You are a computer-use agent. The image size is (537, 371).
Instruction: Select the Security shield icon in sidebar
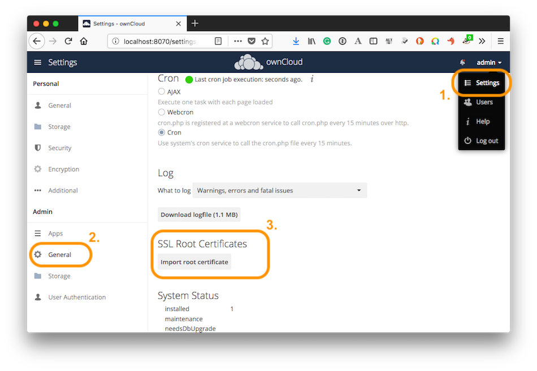tap(37, 147)
